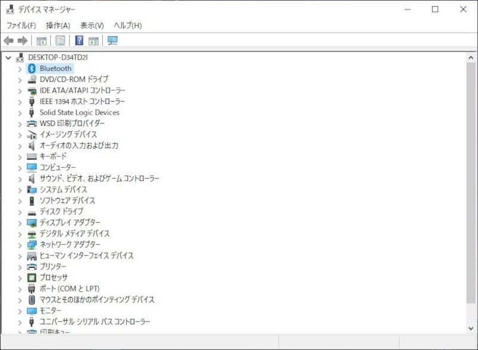Collapse the DESKTOP-D34TD2I root node

(8, 57)
